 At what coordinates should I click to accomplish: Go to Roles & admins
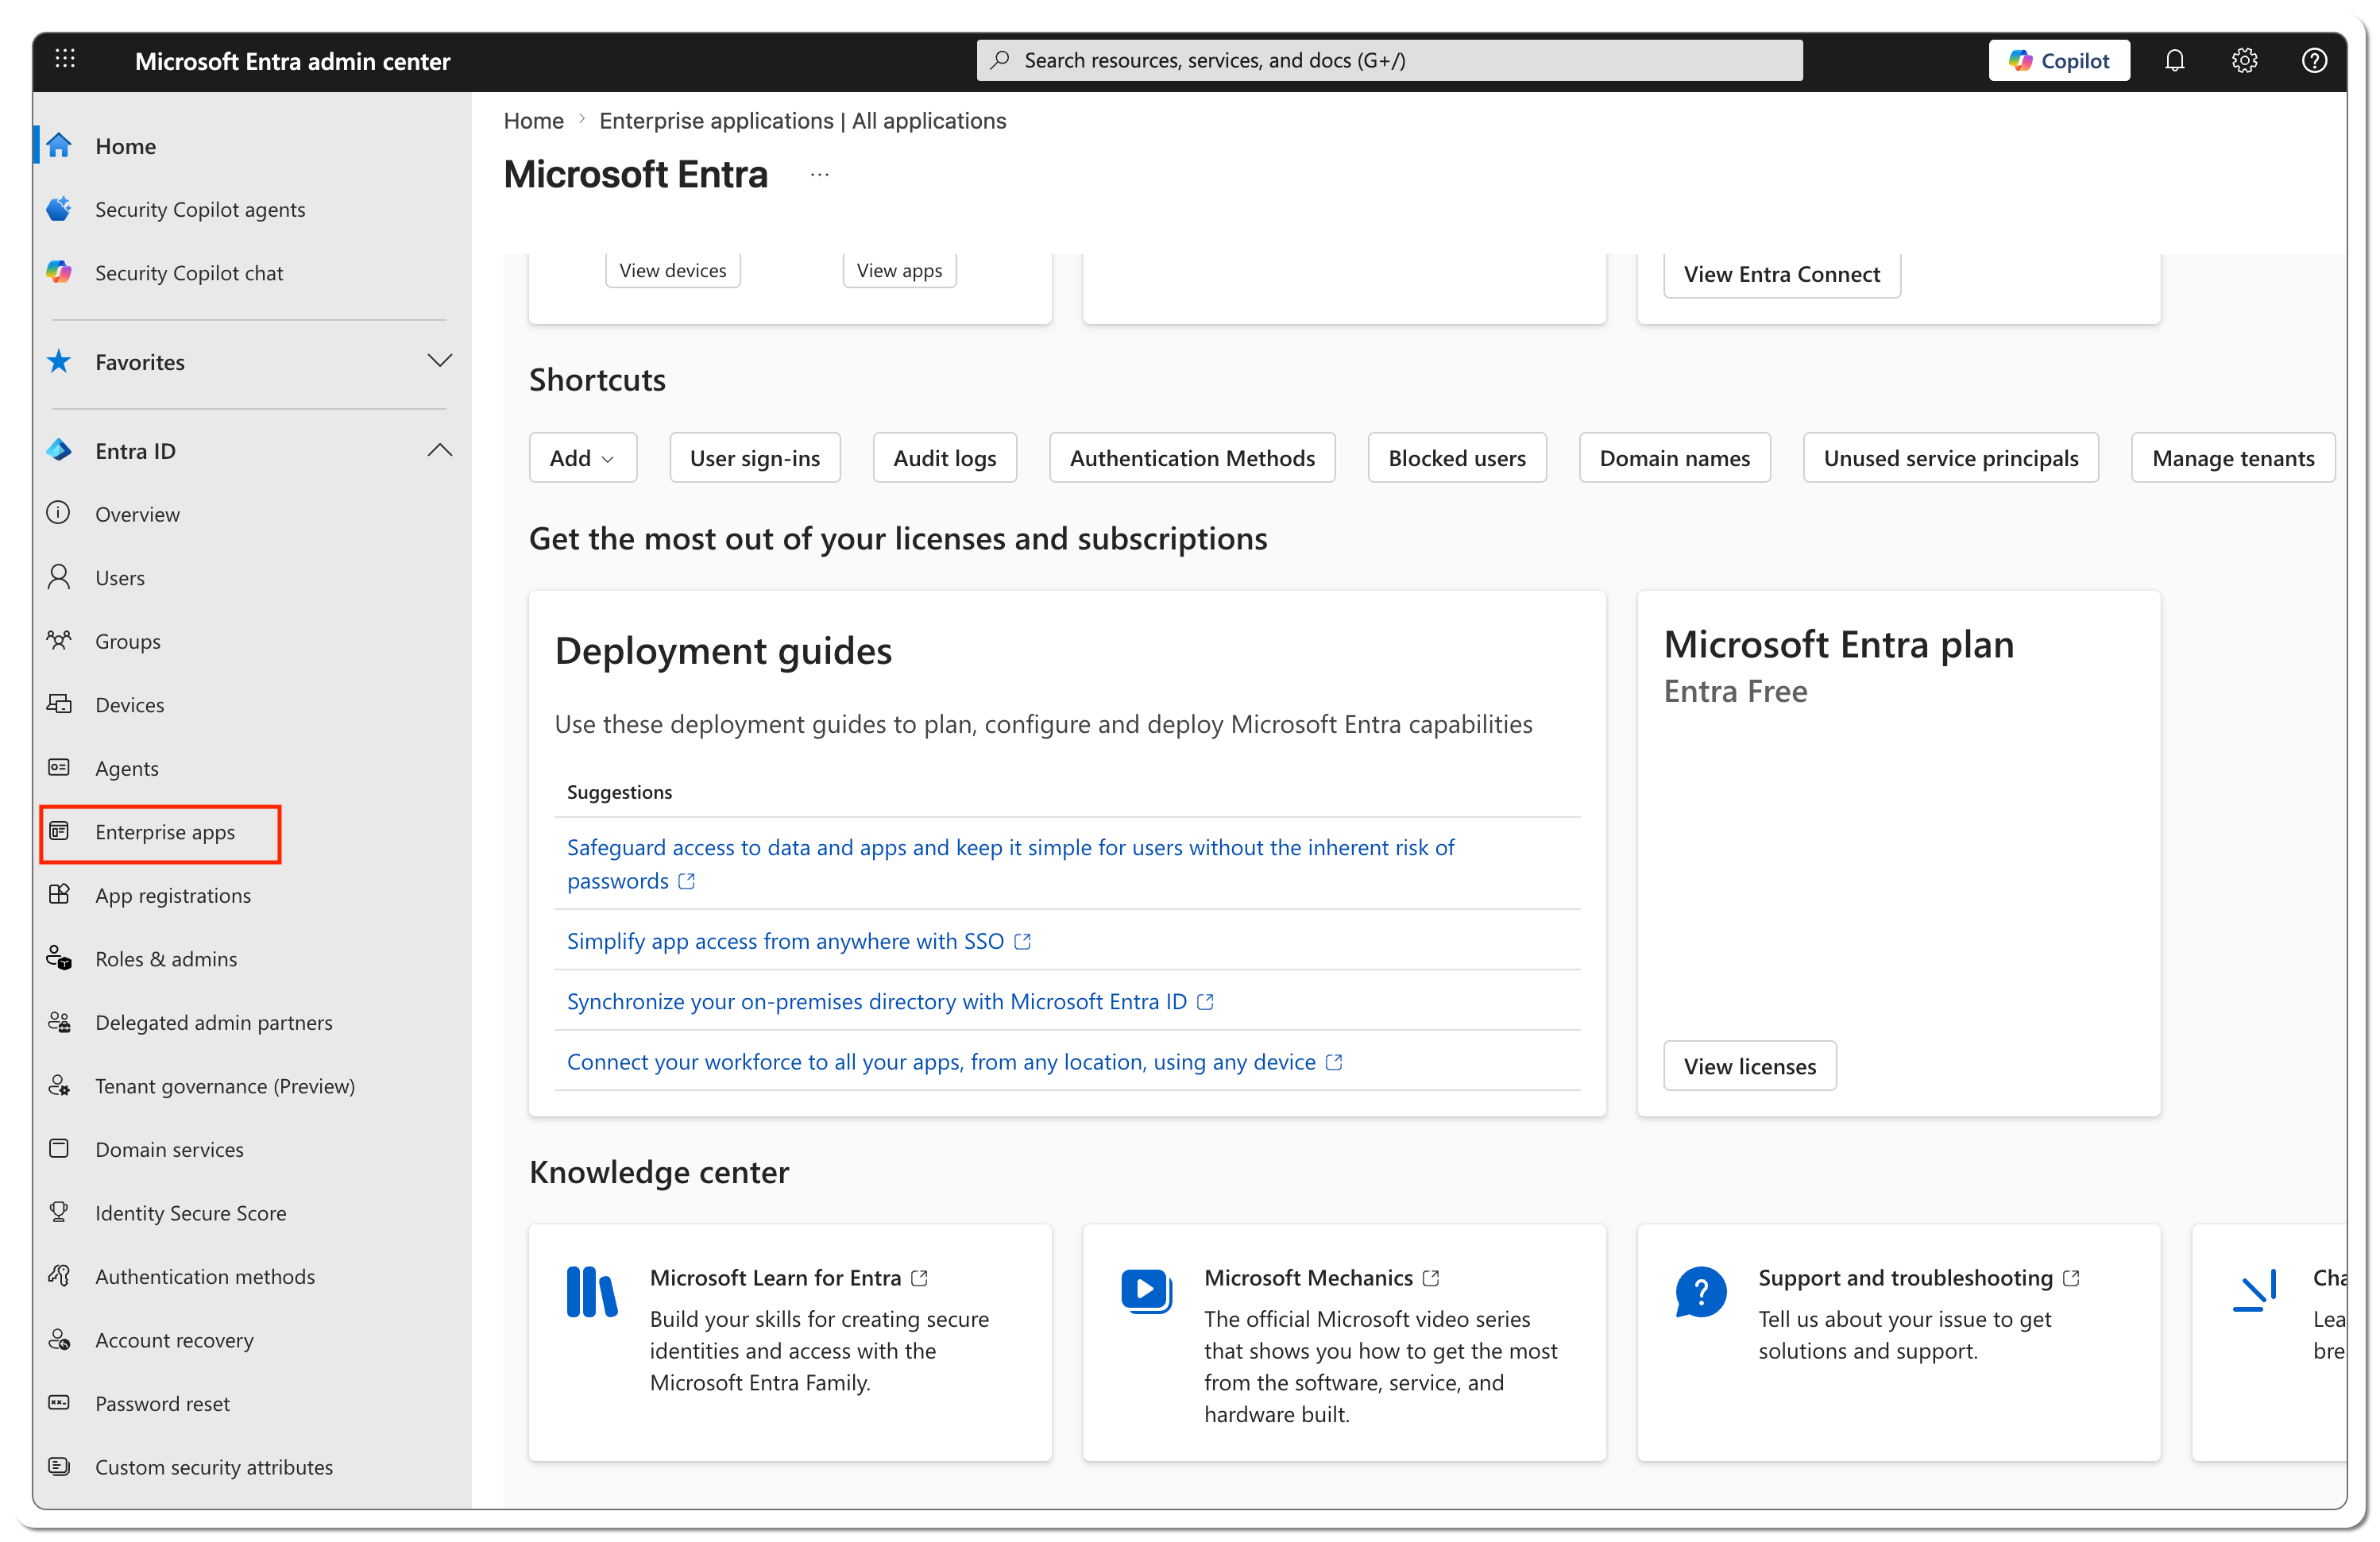[166, 959]
